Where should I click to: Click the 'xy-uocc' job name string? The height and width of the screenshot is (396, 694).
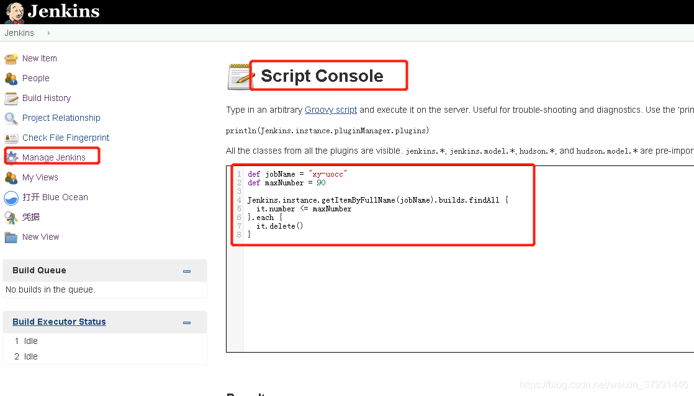(x=328, y=174)
